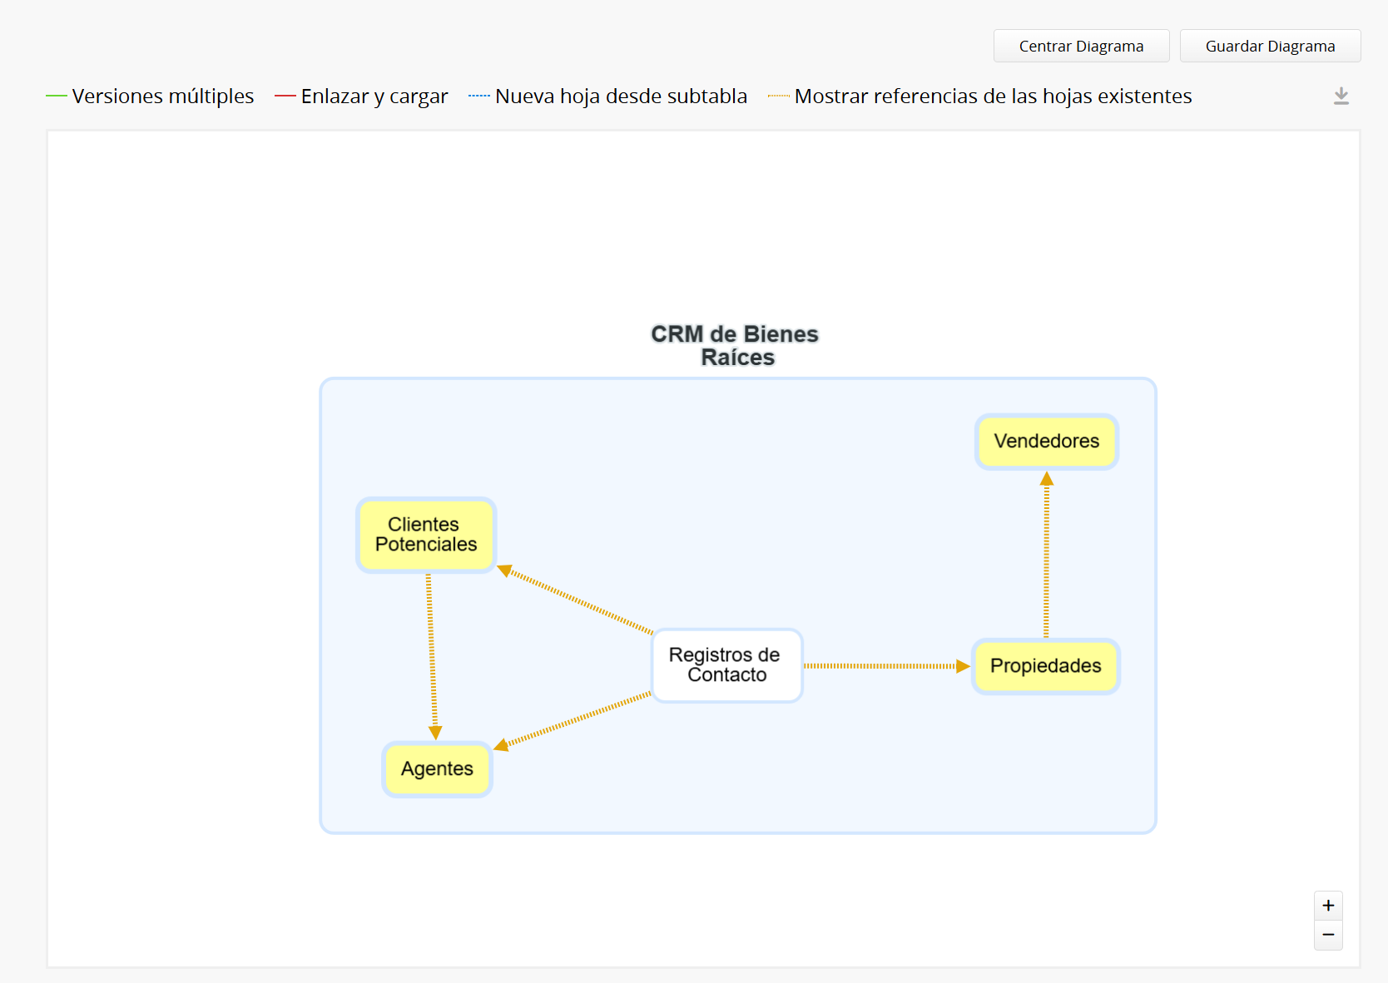
Task: Click the green Versiones múltiples line swatch
Action: click(x=57, y=96)
